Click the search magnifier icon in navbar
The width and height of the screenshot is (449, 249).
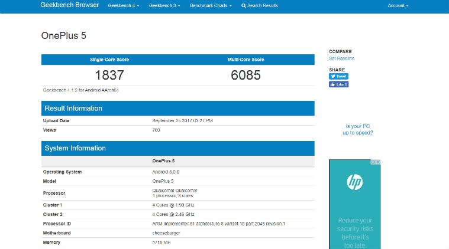coord(244,6)
